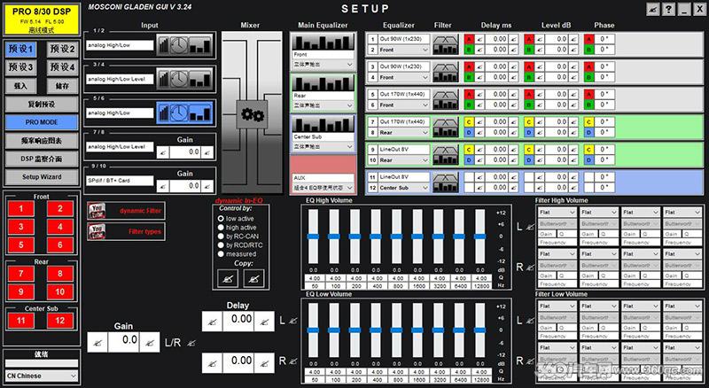Open the 频率响应图表 frequency response chart
The image size is (709, 388).
click(42, 141)
